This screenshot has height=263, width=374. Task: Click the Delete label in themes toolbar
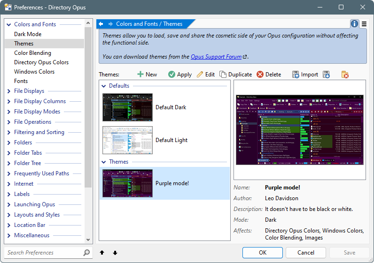273,75
